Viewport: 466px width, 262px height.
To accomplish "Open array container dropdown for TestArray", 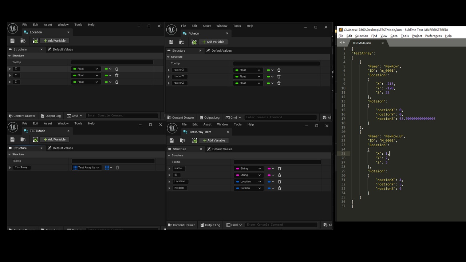I will [108, 167].
